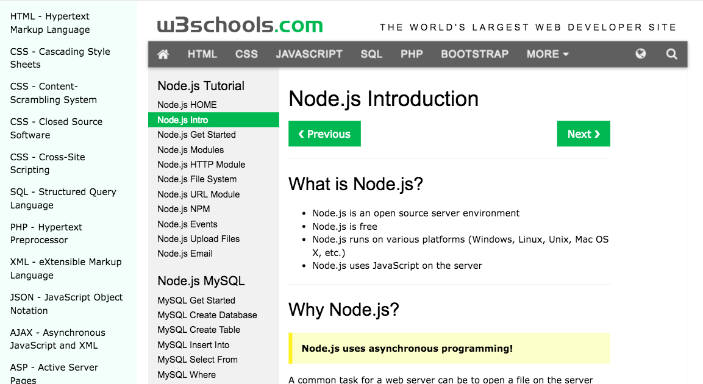The width and height of the screenshot is (703, 384).
Task: Click 'CSS - Content-Scrambling System' text
Action: click(x=54, y=93)
